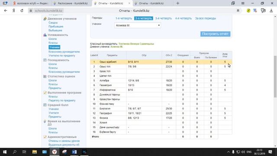Click the Физика subject cell
Viewport: 277px width, 156px height.
112,118
